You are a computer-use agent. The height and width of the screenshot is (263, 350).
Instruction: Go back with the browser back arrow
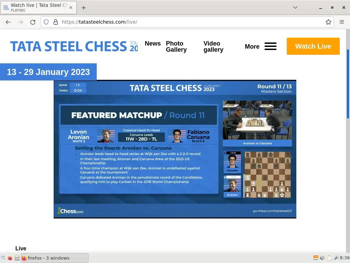(x=8, y=22)
